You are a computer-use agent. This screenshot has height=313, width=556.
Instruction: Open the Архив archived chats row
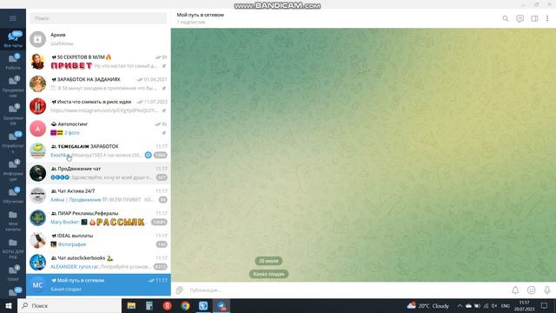98,39
